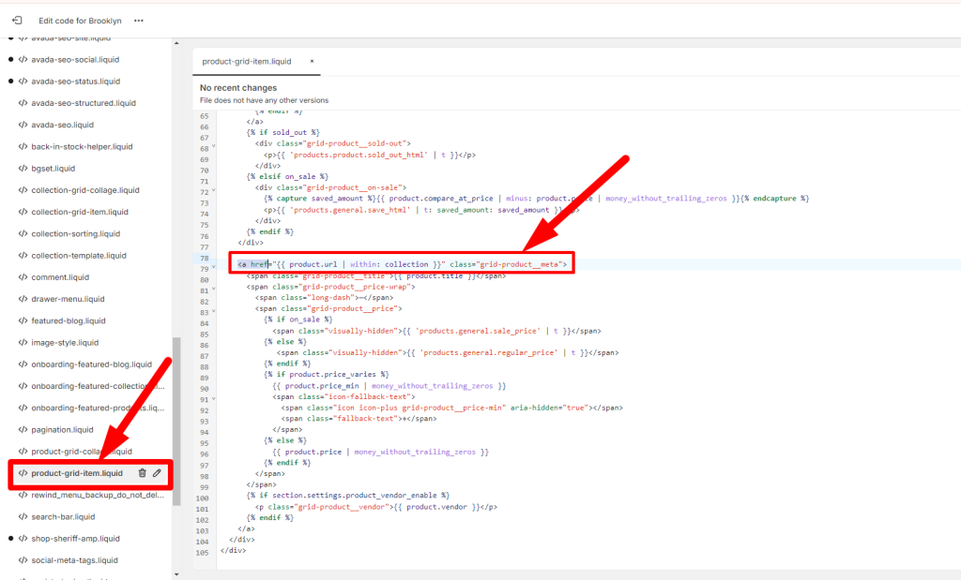Click code icon beside comment.liquid

(x=23, y=277)
